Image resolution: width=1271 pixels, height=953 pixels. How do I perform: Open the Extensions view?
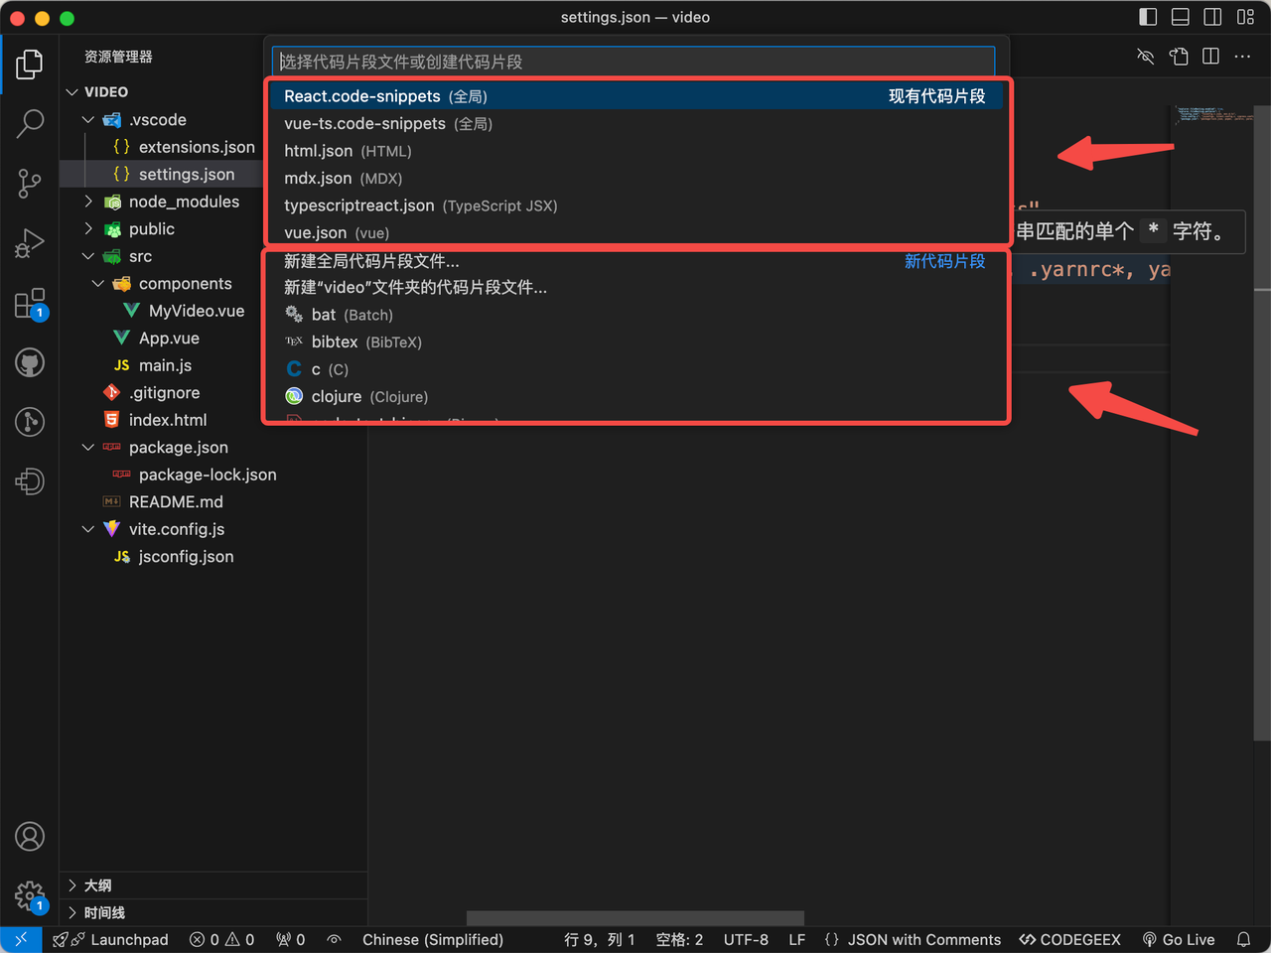click(x=30, y=304)
